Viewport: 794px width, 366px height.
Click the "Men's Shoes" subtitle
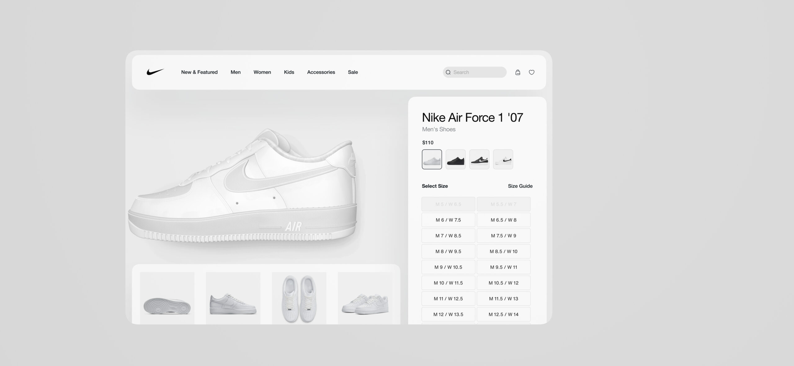[439, 129]
